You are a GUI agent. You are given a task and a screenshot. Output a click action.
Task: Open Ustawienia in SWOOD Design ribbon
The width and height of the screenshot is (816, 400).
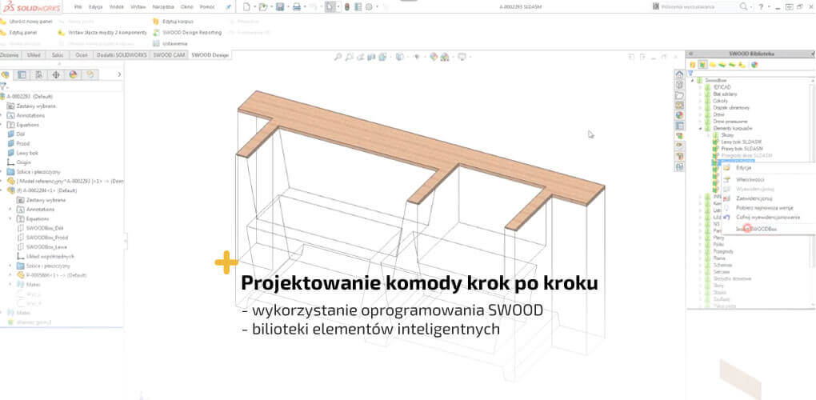pyautogui.click(x=170, y=44)
